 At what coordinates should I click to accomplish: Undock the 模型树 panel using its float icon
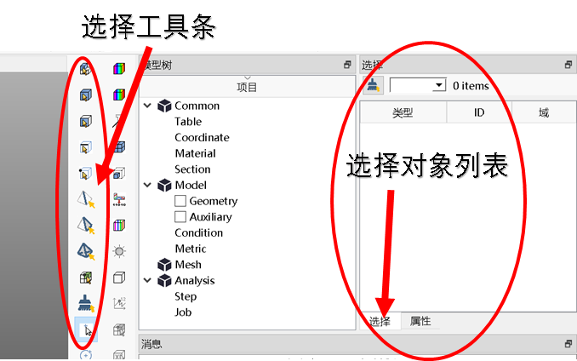point(346,65)
